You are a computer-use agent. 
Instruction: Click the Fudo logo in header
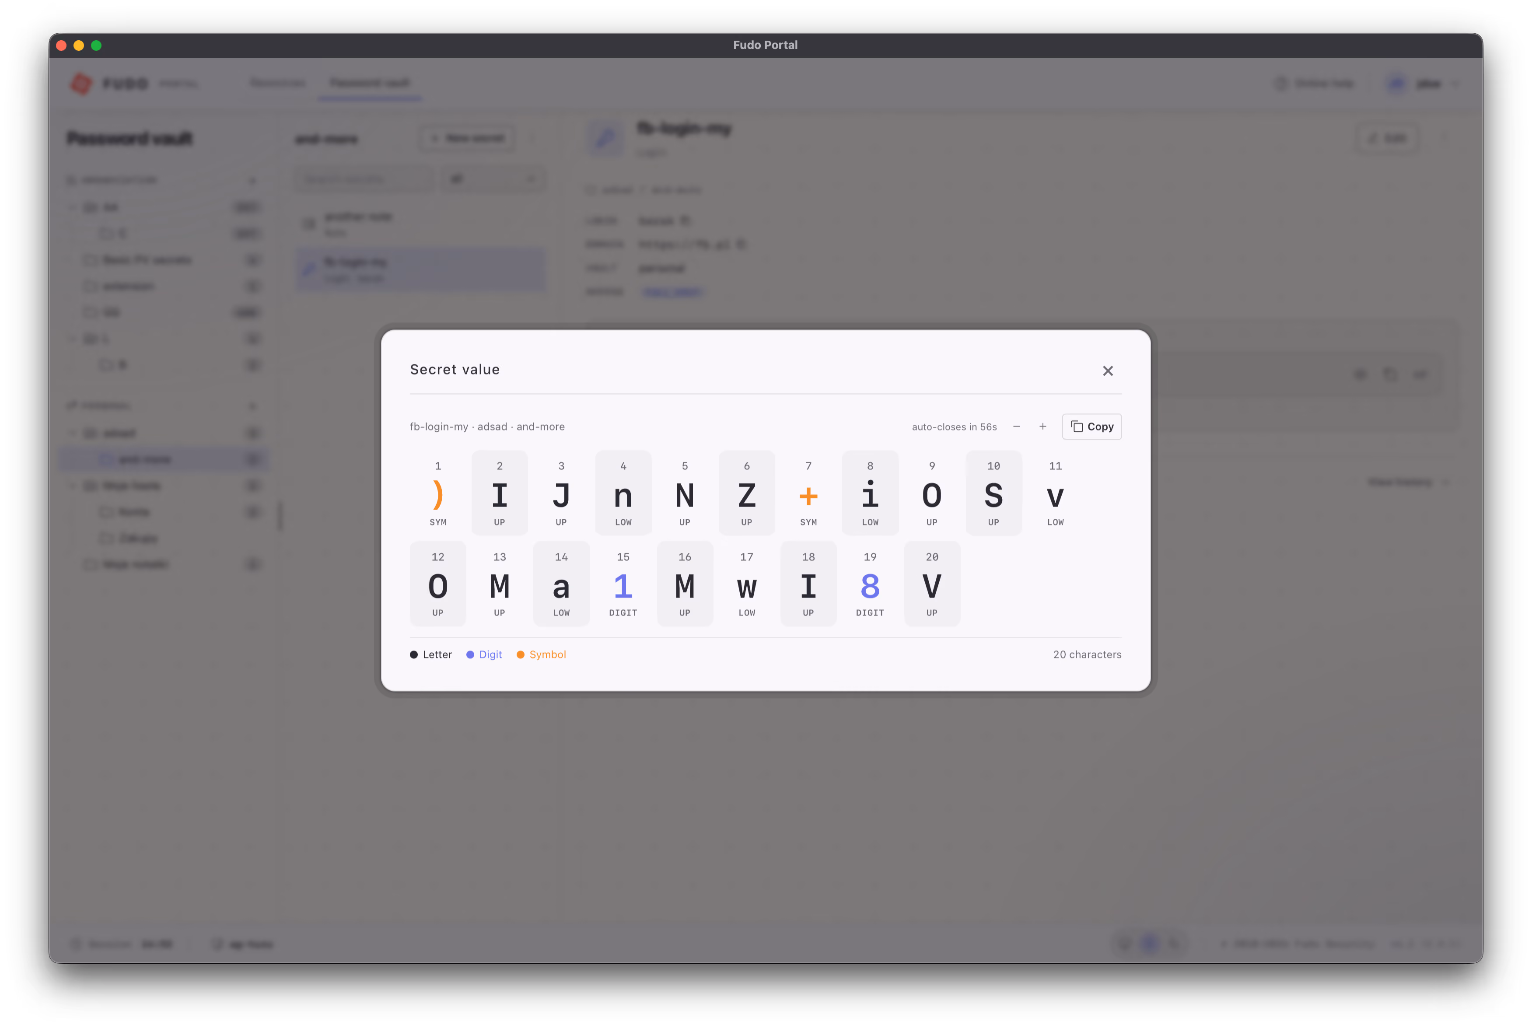pyautogui.click(x=109, y=84)
